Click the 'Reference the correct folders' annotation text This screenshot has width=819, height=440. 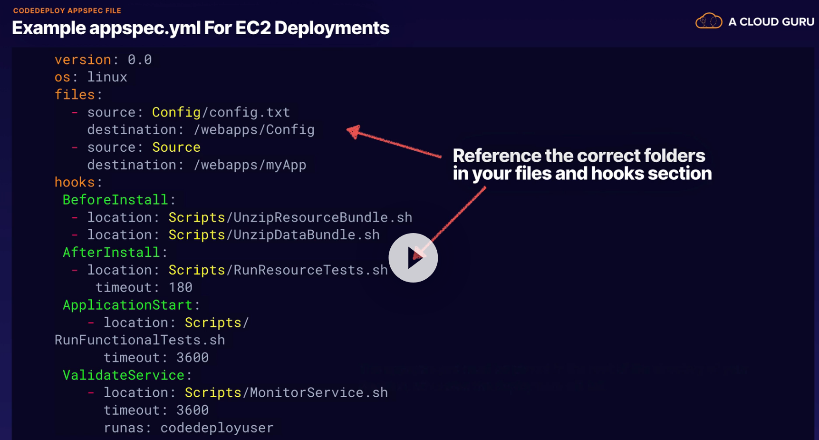pos(578,156)
